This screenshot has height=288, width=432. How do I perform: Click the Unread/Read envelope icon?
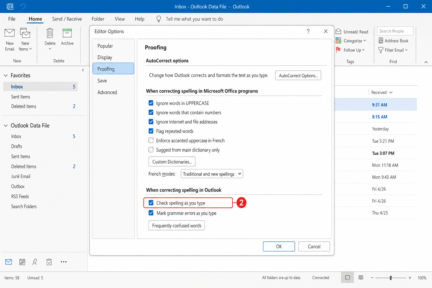point(338,31)
